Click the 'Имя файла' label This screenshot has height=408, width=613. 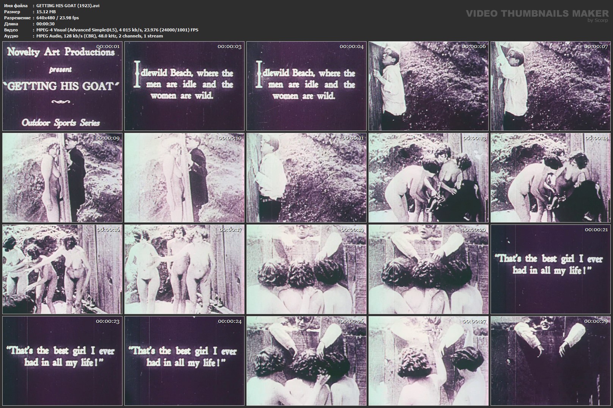click(16, 6)
